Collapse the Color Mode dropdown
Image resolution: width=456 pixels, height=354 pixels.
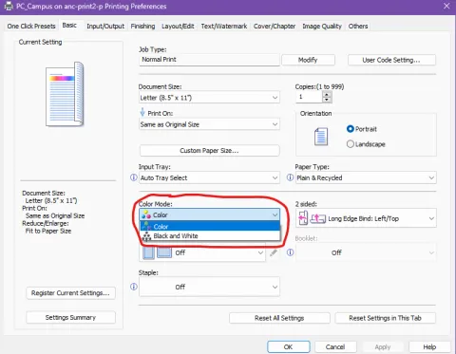[x=209, y=214]
